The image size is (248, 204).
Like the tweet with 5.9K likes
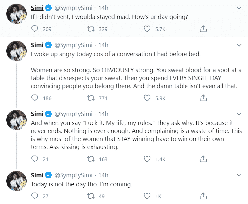(147, 98)
